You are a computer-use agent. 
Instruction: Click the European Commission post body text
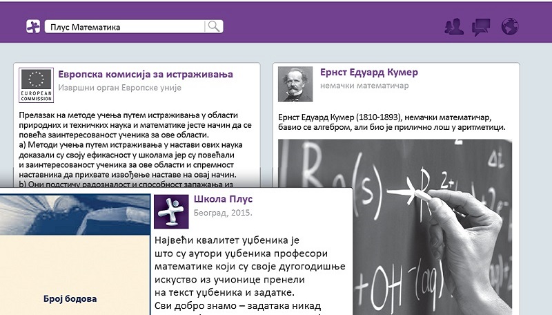(135, 145)
